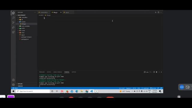
Task: Open the Output panel tab
Action: (x=49, y=72)
